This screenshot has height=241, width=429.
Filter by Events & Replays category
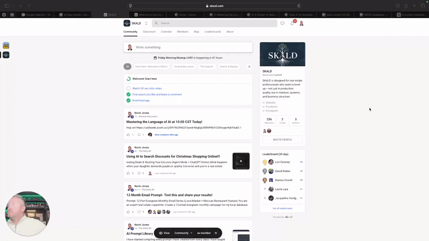click(229, 67)
